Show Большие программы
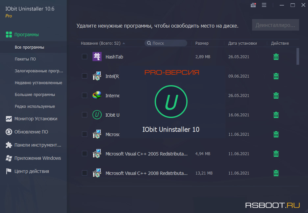308x213 pixels. click(35, 95)
